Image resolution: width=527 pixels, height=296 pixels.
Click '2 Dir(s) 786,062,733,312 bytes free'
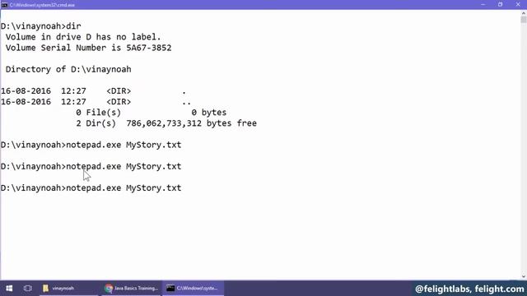(166, 123)
